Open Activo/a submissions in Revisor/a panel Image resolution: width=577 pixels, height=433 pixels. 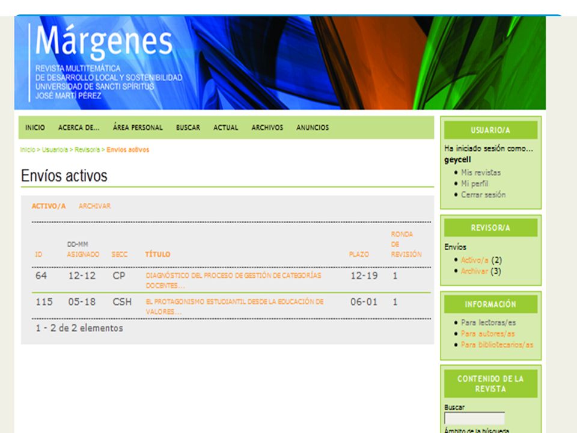pos(475,260)
